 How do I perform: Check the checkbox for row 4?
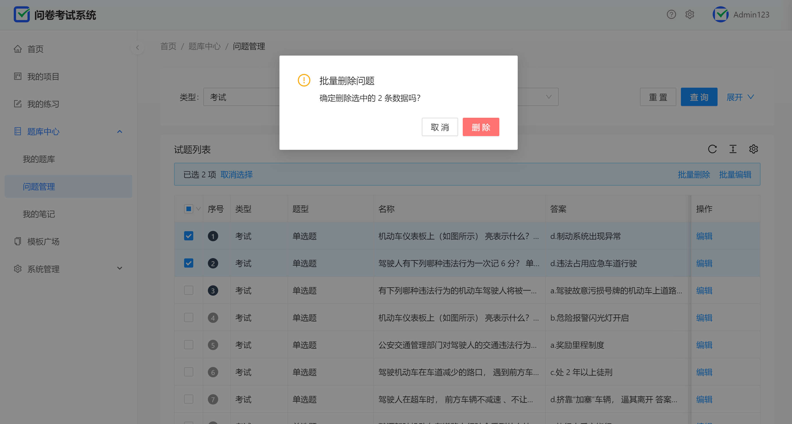[x=188, y=317]
